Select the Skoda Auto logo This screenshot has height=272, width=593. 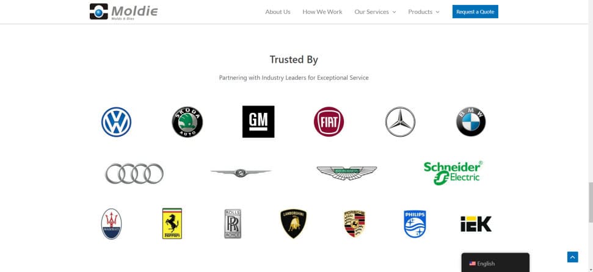coord(187,122)
